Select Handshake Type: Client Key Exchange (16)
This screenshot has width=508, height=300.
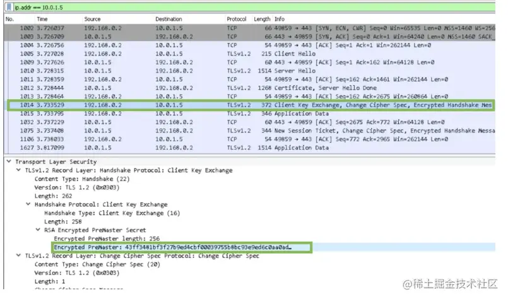pyautogui.click(x=112, y=213)
